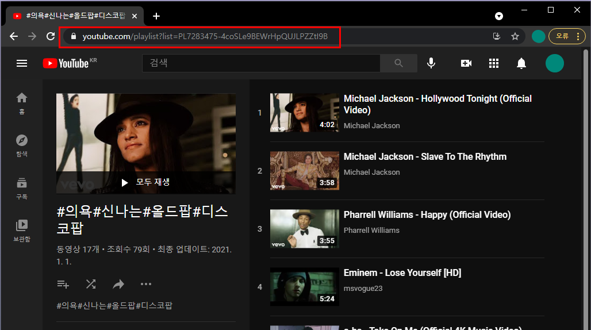Open the Chrome profile avatar in the toolbar
Image resolution: width=591 pixels, height=330 pixels.
(538, 36)
